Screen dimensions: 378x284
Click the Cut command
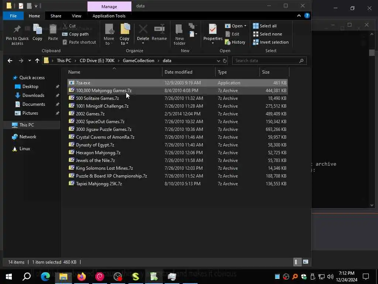point(69,26)
